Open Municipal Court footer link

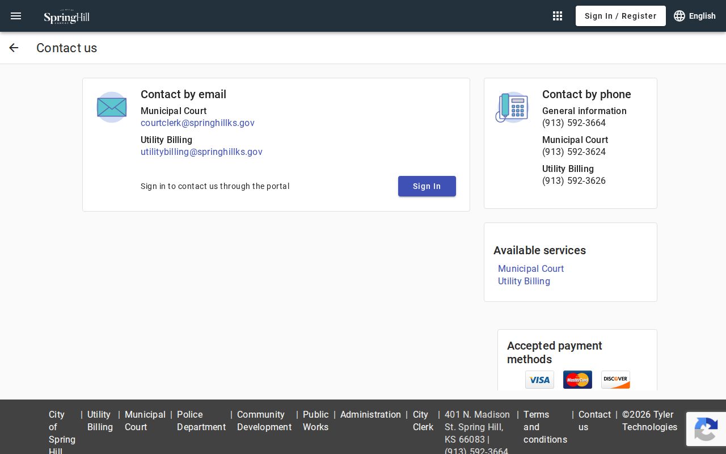pyautogui.click(x=145, y=421)
